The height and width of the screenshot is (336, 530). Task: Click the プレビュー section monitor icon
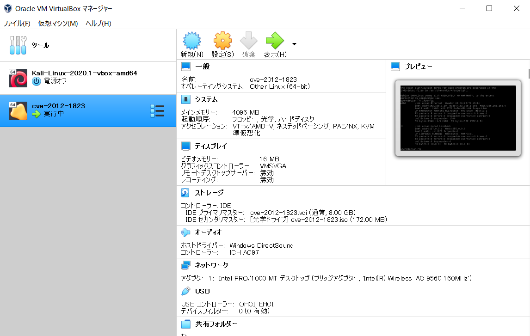pyautogui.click(x=395, y=67)
